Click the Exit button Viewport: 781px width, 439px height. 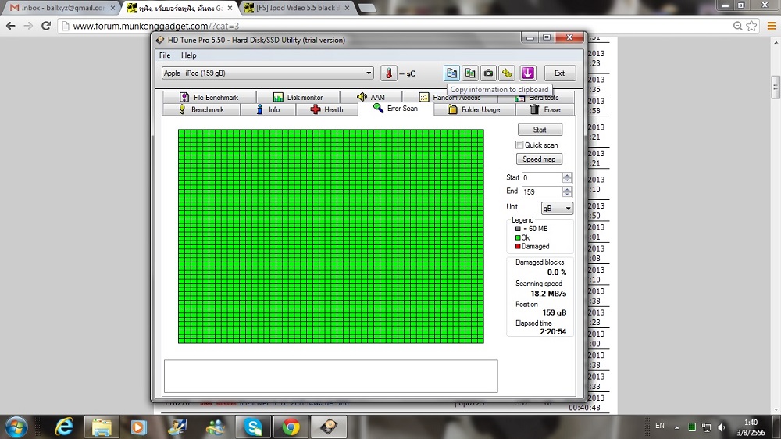pyautogui.click(x=559, y=73)
